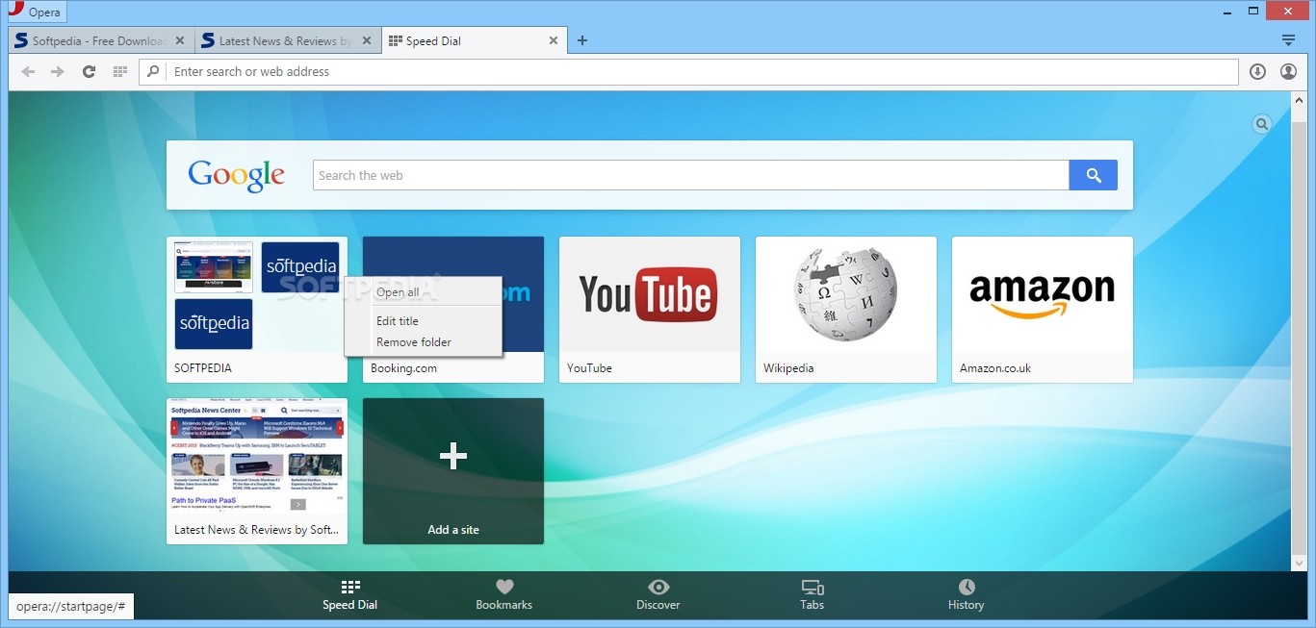Open the Opera main menu
The width and height of the screenshot is (1316, 628).
[x=34, y=13]
